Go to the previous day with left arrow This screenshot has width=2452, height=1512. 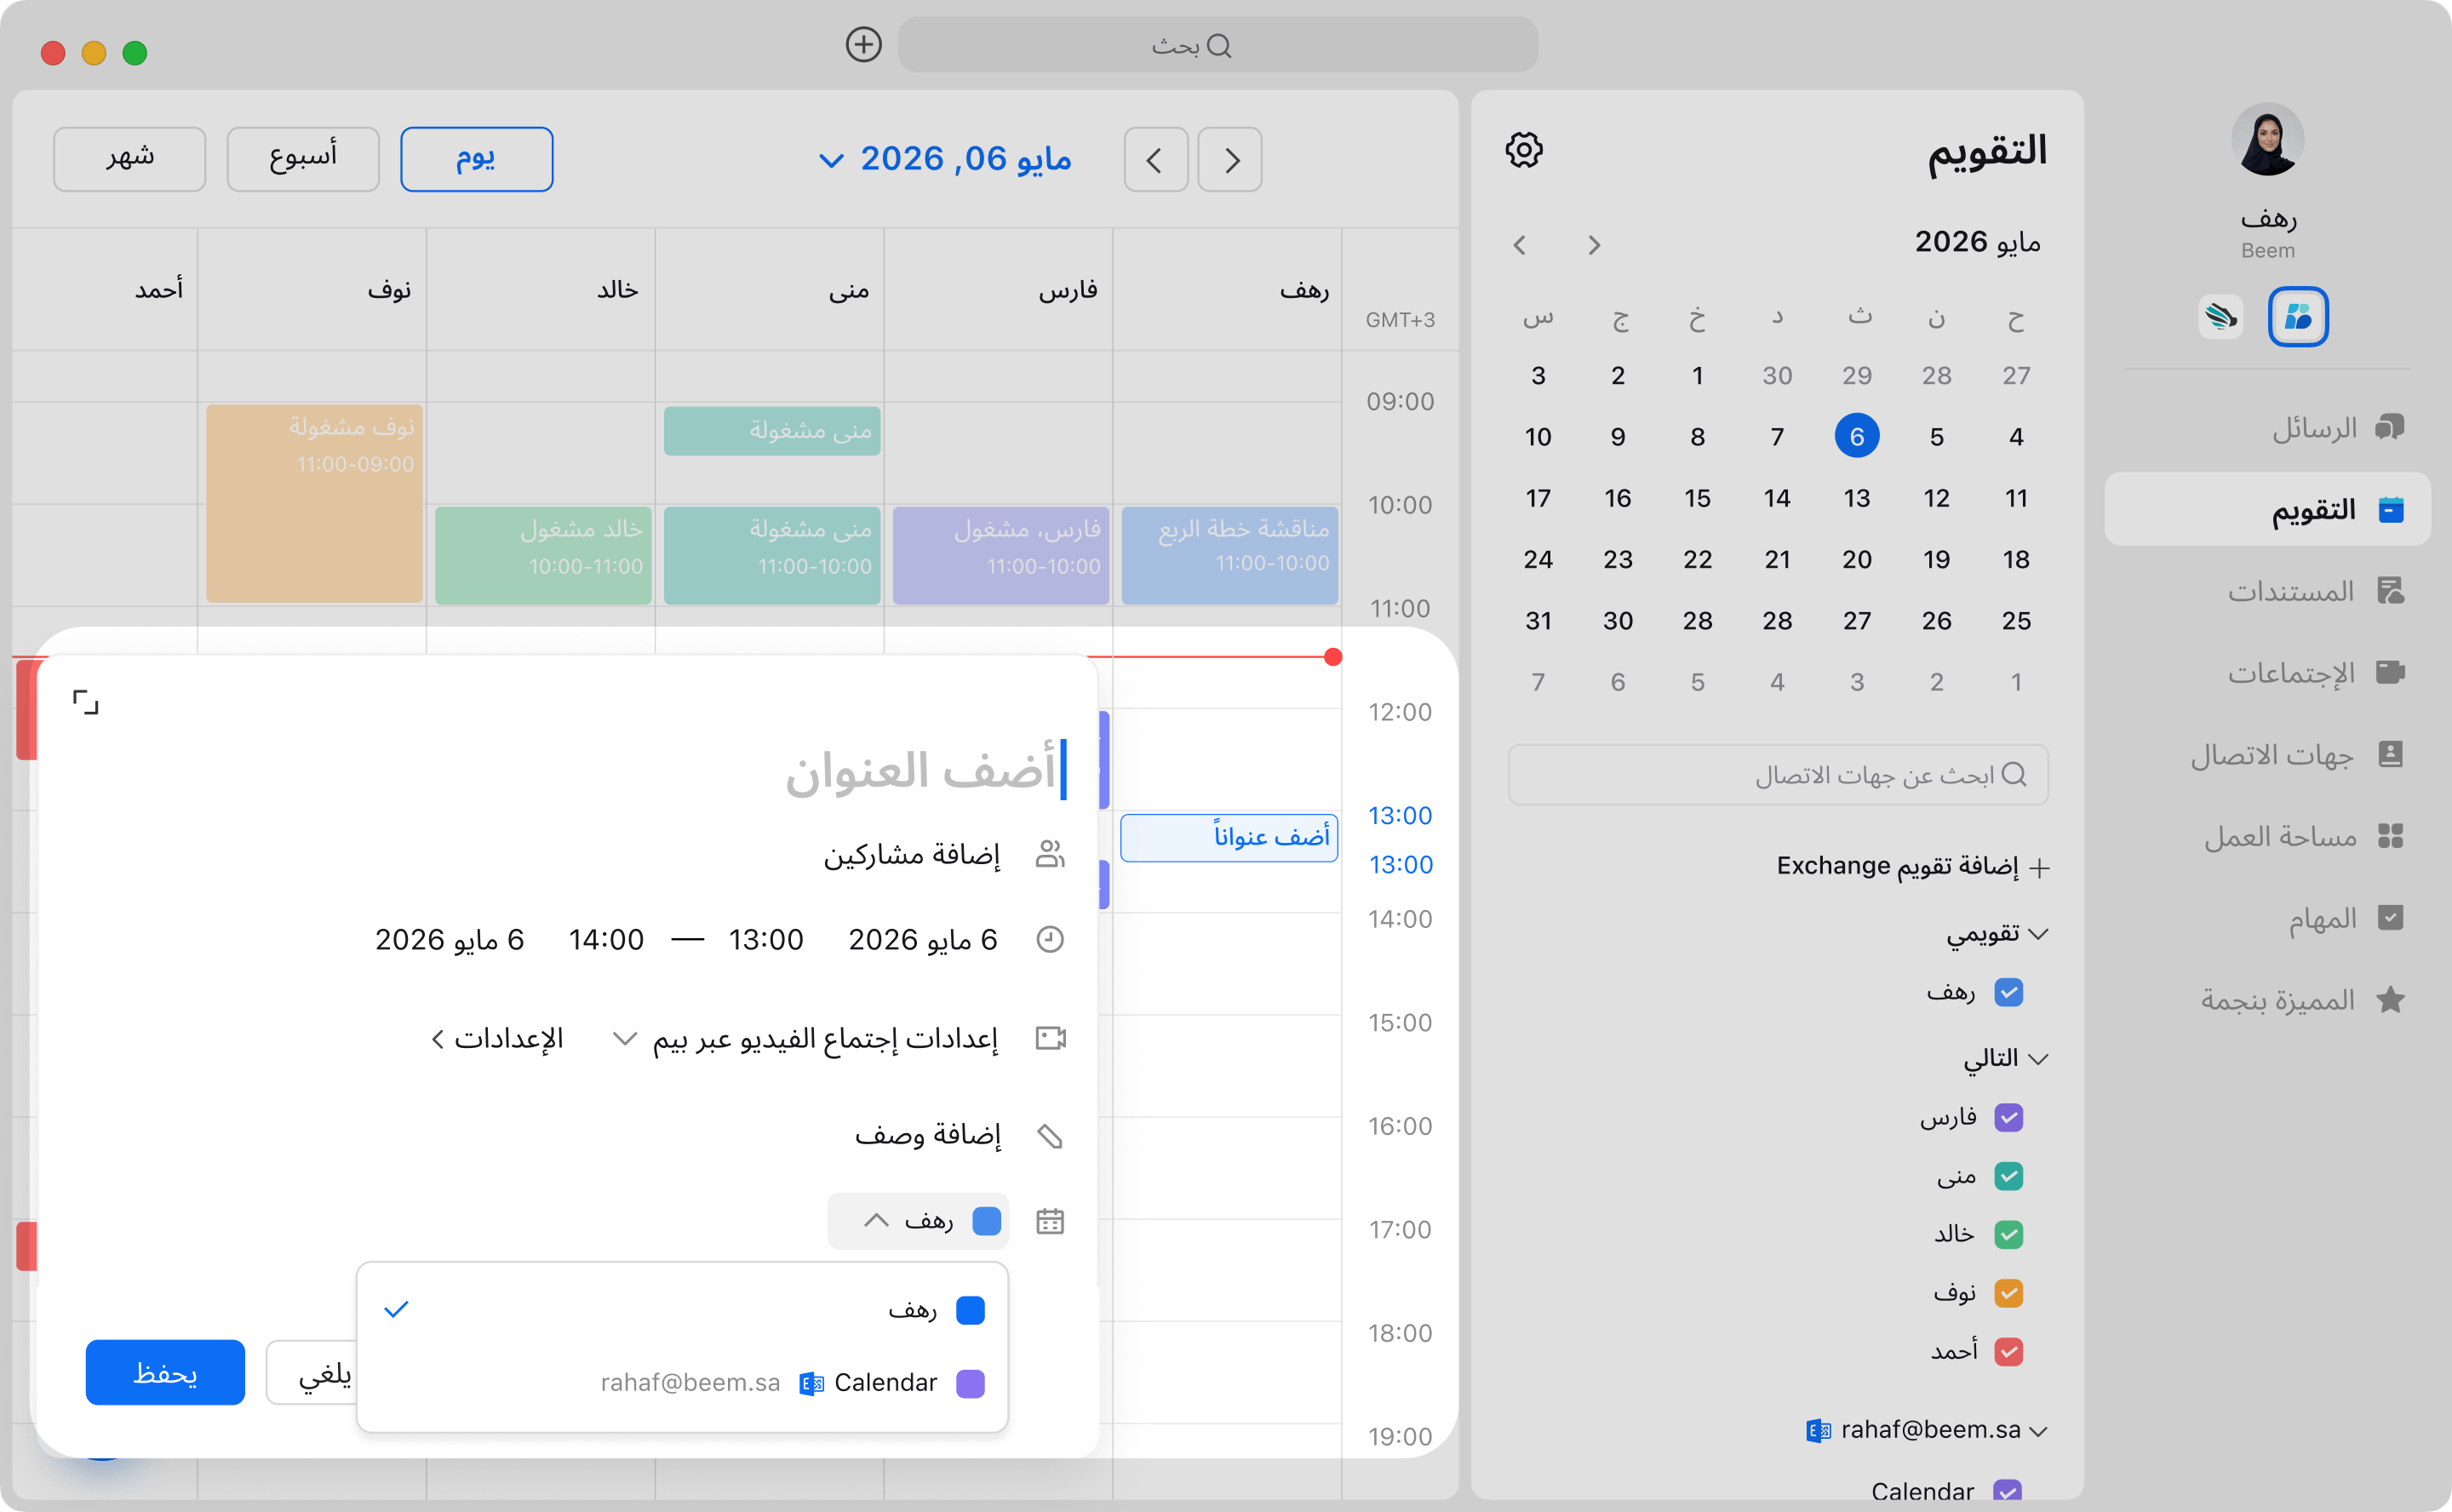[x=1155, y=159]
